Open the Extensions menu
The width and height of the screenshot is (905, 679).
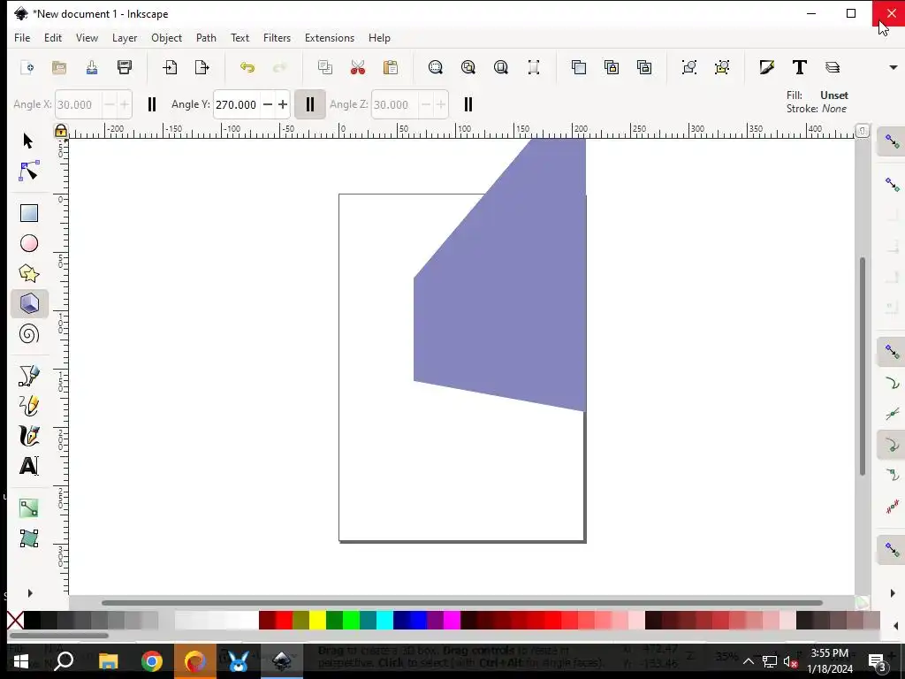pos(330,37)
